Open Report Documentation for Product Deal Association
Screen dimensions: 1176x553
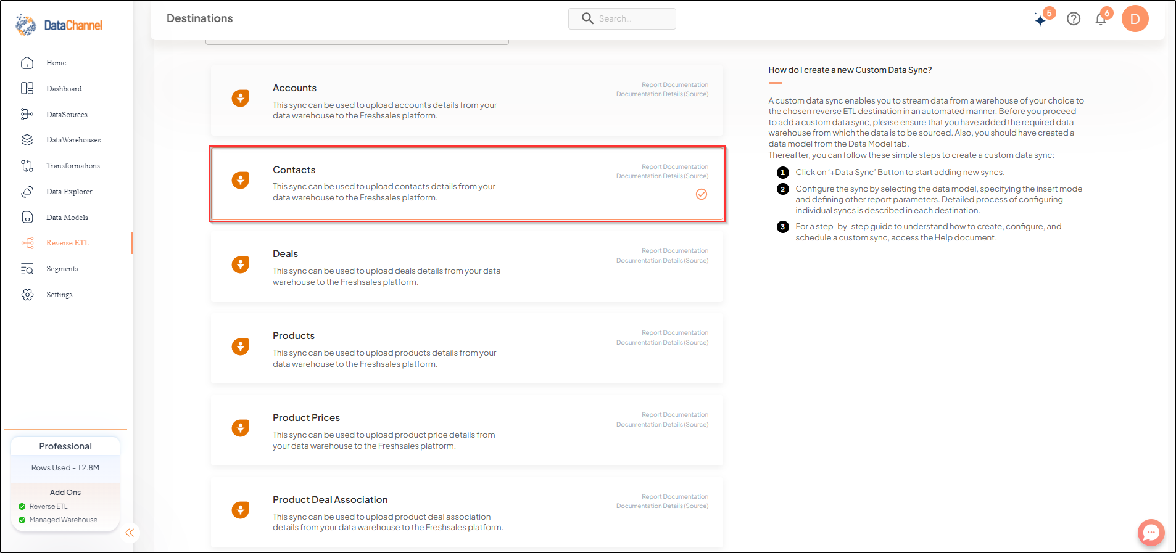tap(675, 497)
